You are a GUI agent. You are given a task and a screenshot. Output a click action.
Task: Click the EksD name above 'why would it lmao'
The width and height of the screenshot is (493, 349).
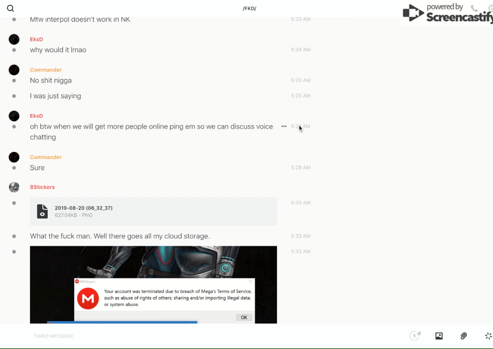click(x=36, y=39)
